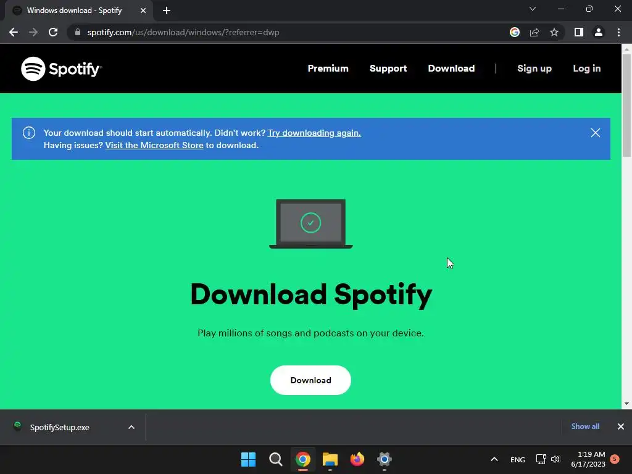
Task: Open Chrome profile avatar icon
Action: [599, 32]
